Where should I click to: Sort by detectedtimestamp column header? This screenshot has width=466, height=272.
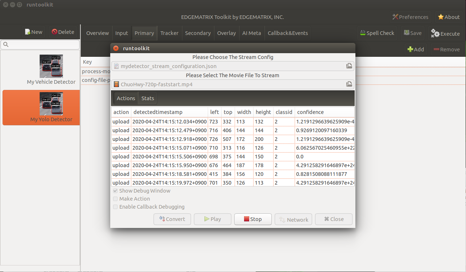(x=170, y=112)
